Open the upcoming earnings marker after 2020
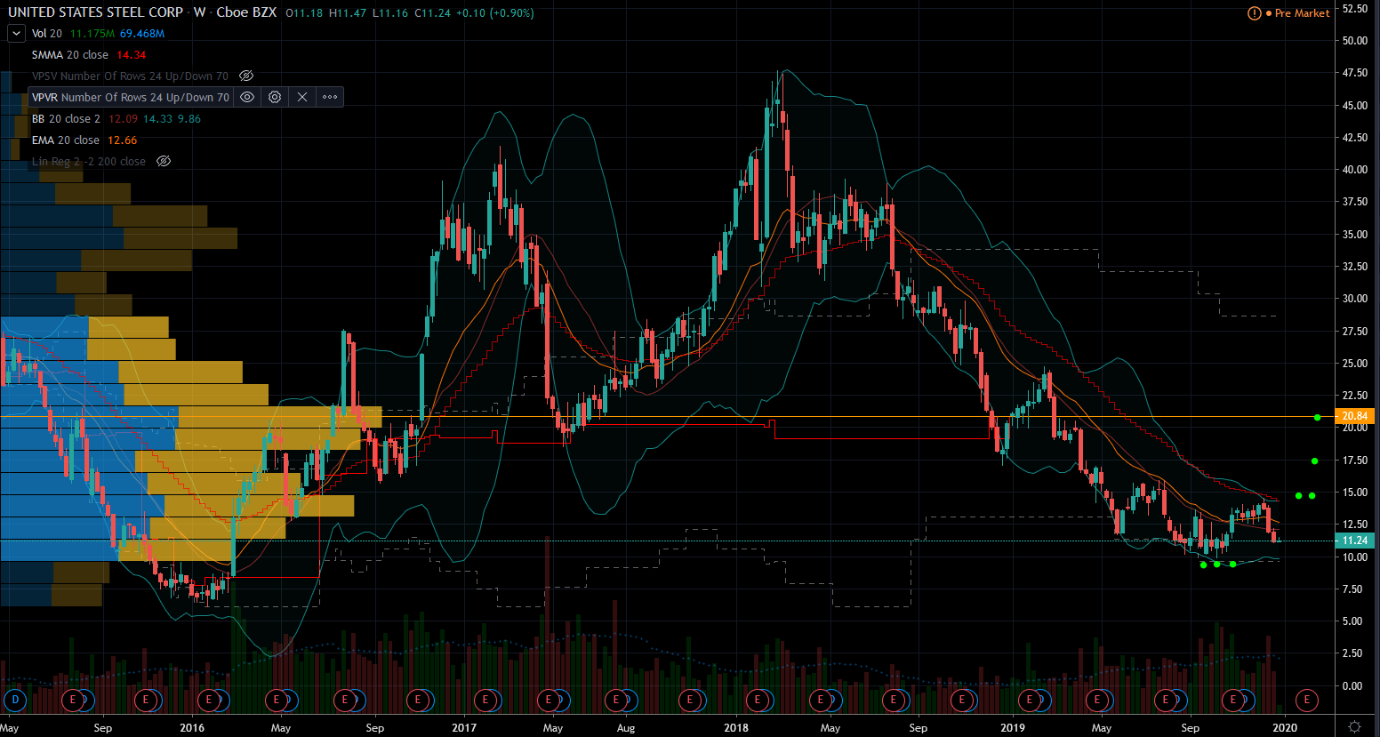The image size is (1380, 737). pyautogui.click(x=1306, y=700)
